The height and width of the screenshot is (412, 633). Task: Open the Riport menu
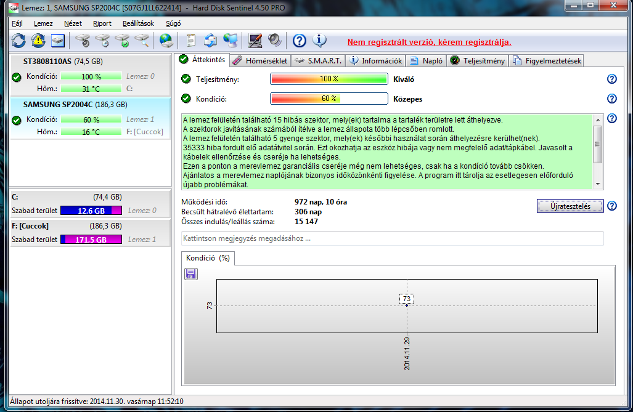pos(102,23)
